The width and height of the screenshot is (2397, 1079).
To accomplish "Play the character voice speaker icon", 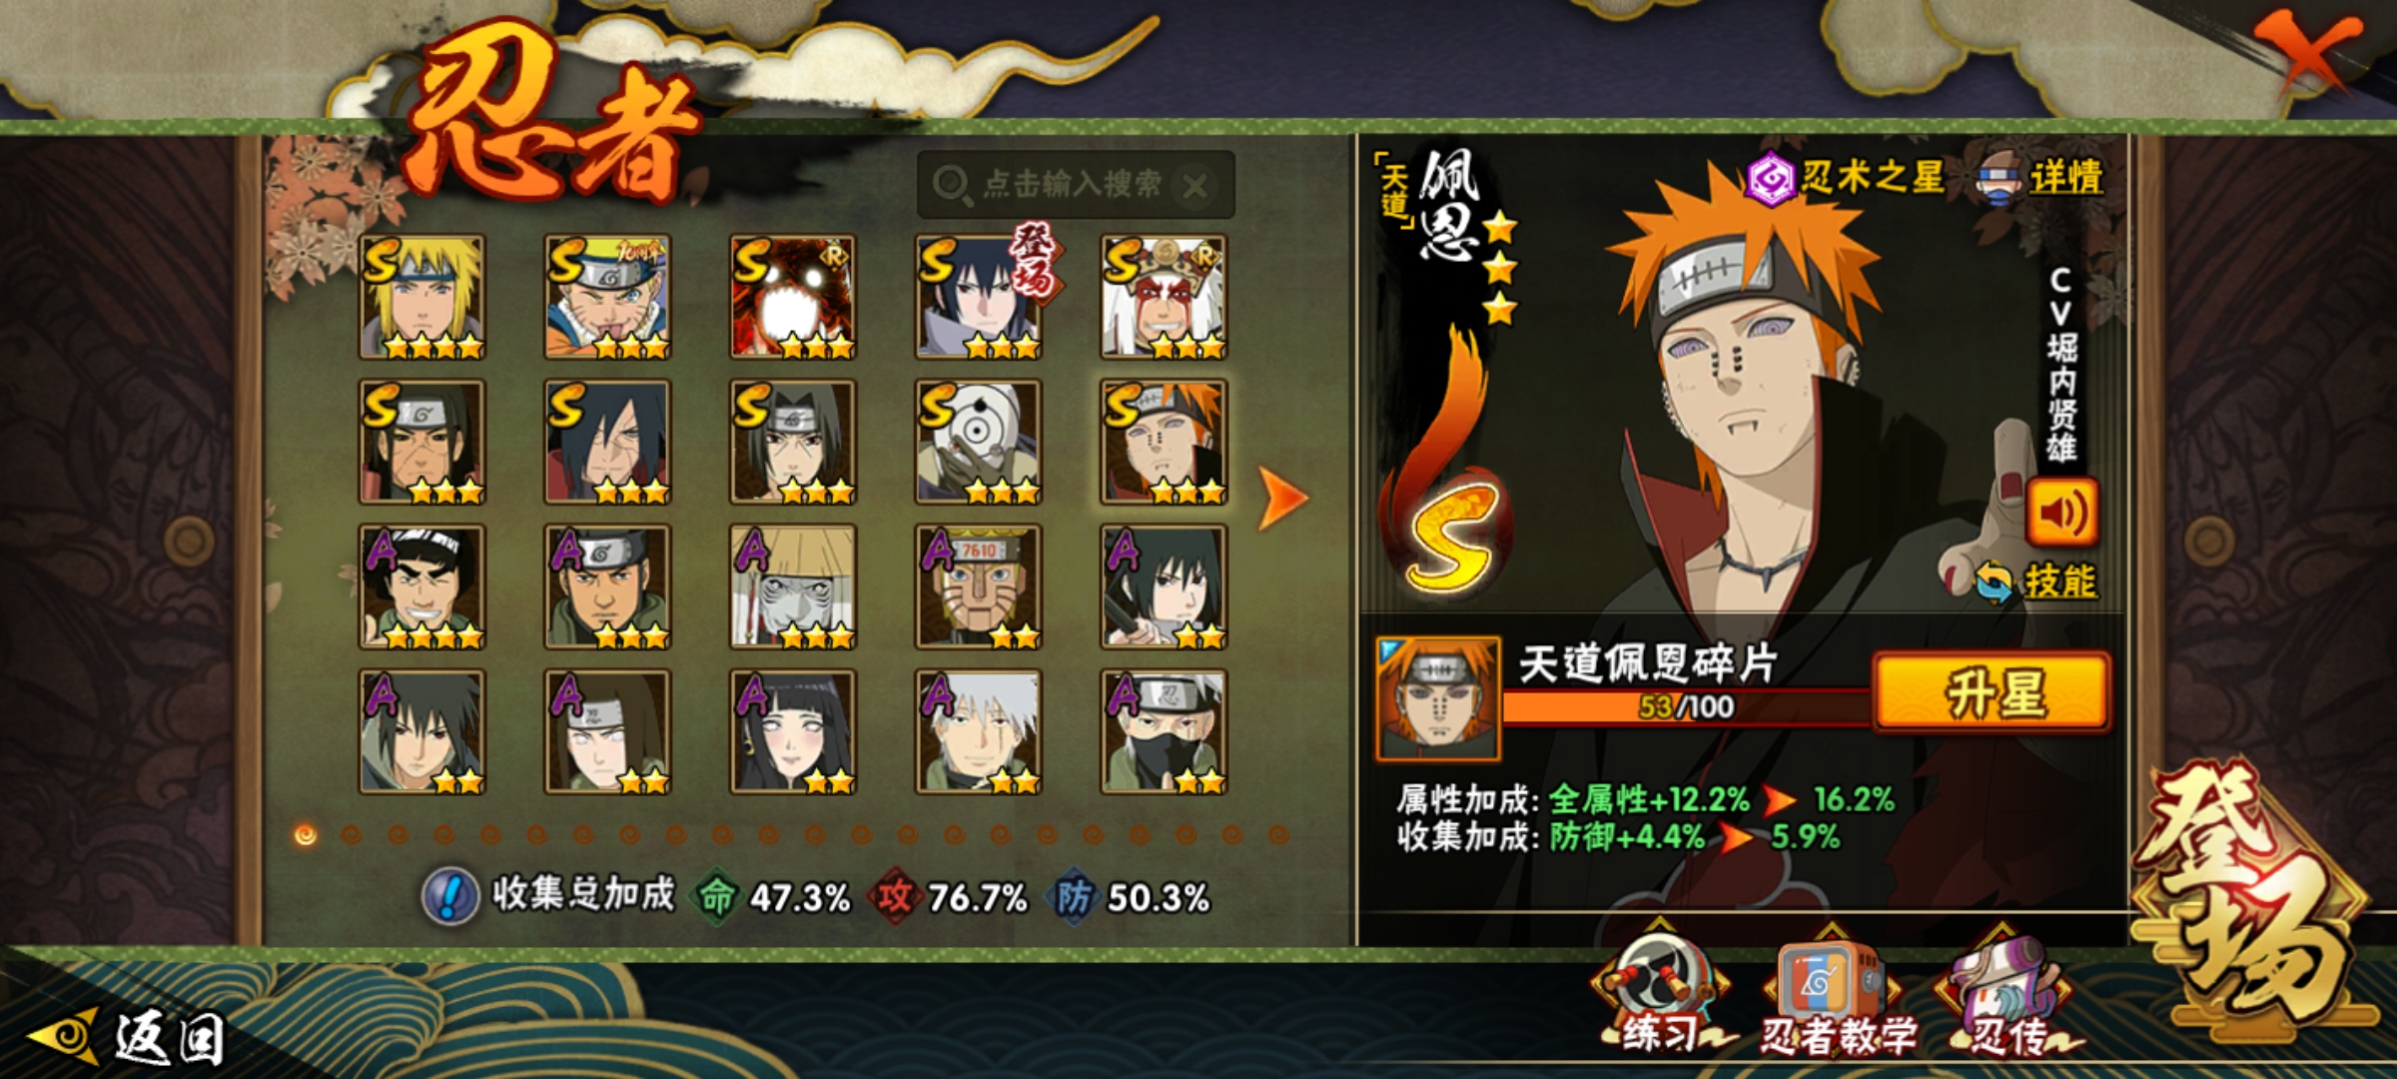I will point(2060,513).
